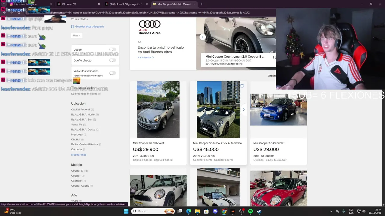Open File Explorer from taskbar
The height and width of the screenshot is (216, 385).
pyautogui.click(x=197, y=211)
